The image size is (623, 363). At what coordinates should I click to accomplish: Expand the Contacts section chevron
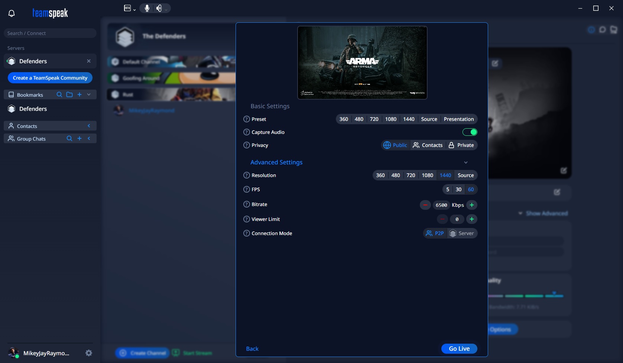[x=89, y=126]
